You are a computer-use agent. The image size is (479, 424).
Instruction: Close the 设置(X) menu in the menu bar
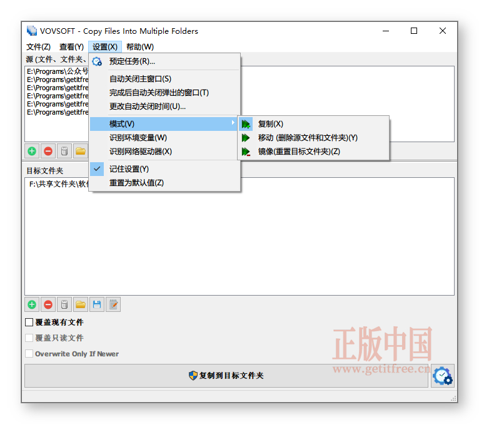(105, 47)
